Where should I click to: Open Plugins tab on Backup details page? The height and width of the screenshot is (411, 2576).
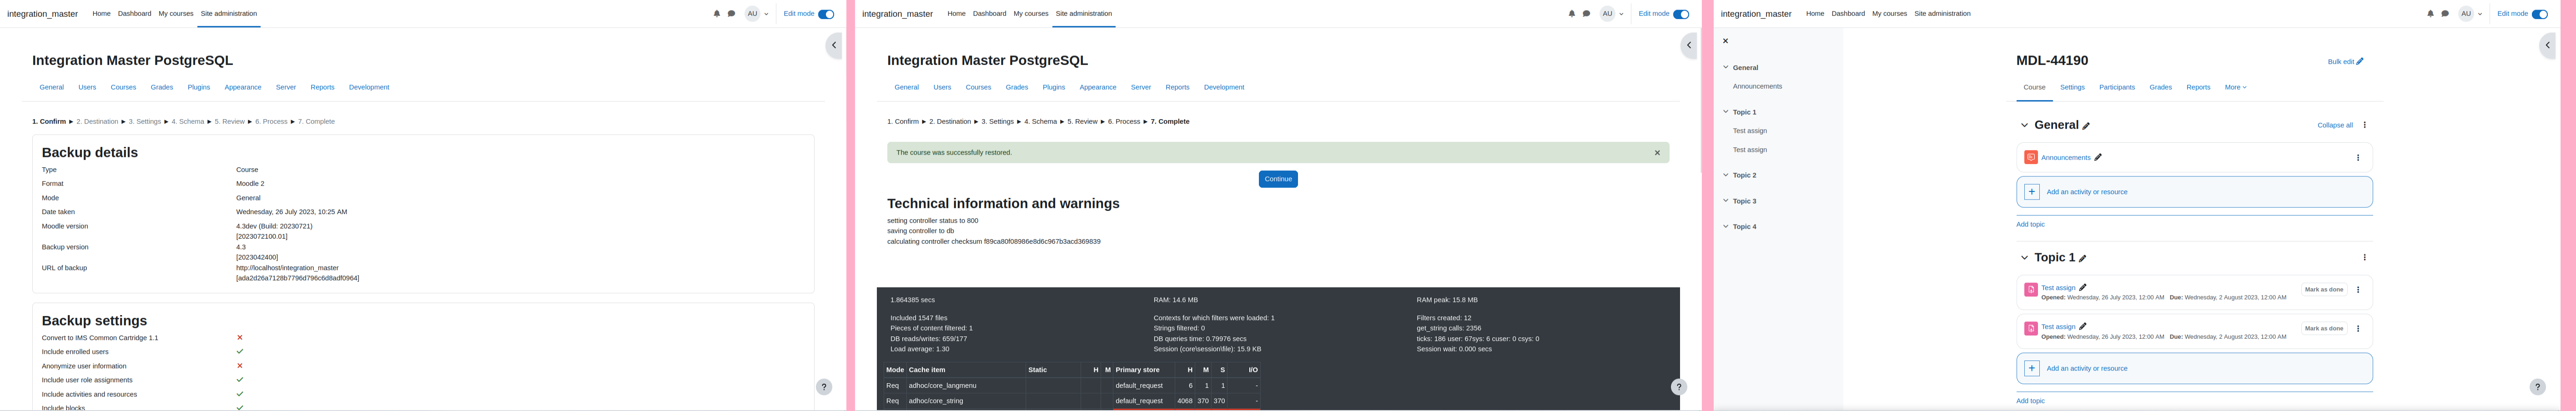tap(199, 87)
